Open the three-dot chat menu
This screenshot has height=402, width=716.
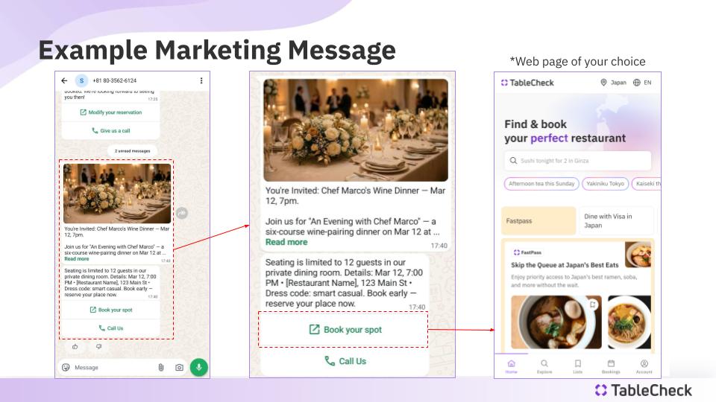tap(201, 80)
